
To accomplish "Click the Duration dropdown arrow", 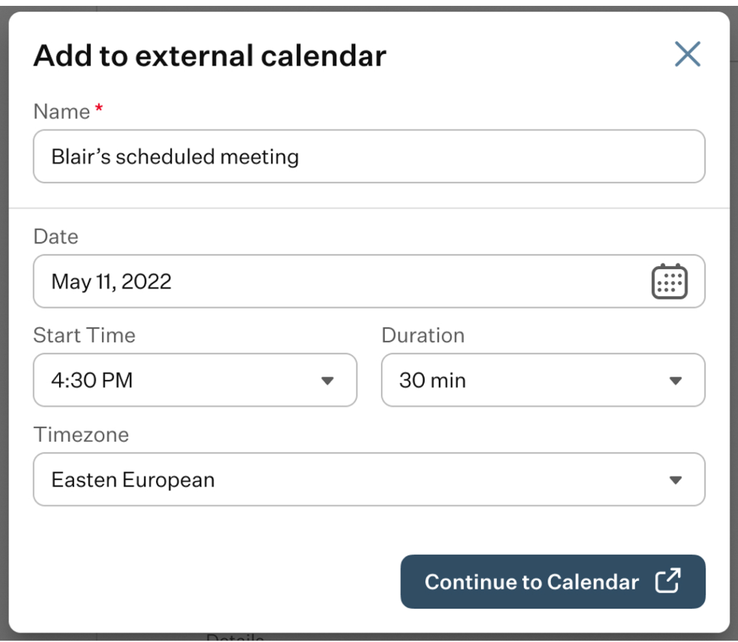I will (x=676, y=381).
